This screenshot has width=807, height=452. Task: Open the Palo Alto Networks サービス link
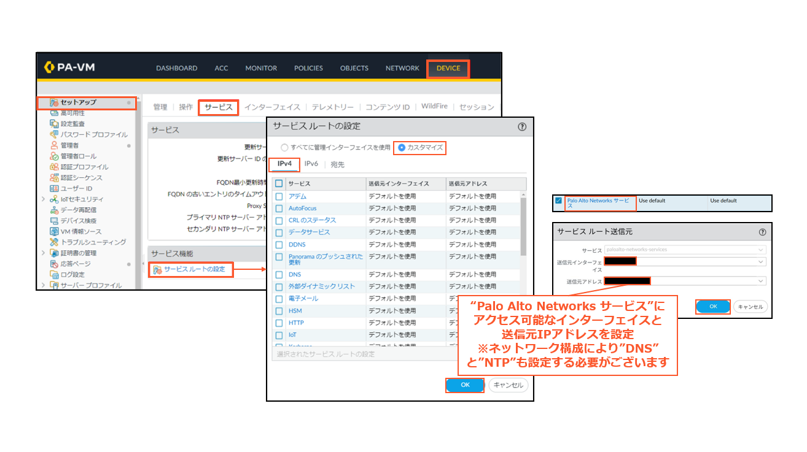tap(599, 203)
